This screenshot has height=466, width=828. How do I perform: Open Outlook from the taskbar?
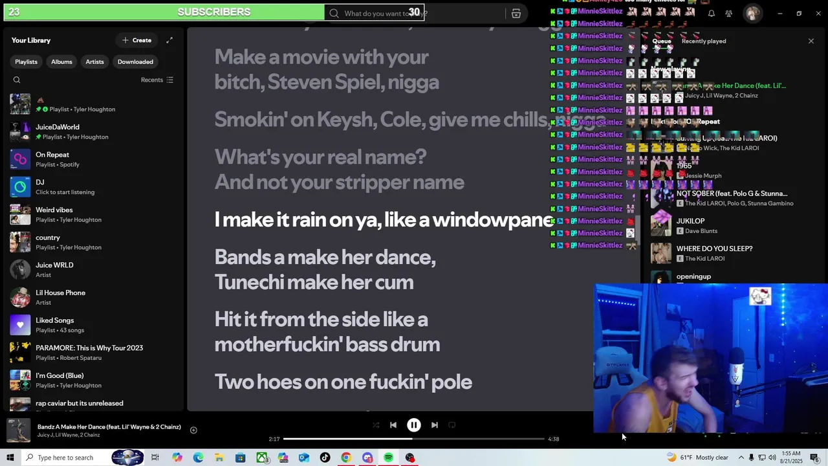tap(304, 458)
